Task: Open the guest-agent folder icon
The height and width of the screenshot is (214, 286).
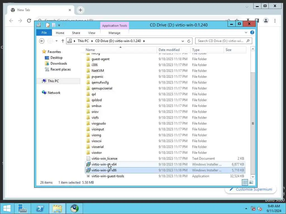Action: (88, 59)
